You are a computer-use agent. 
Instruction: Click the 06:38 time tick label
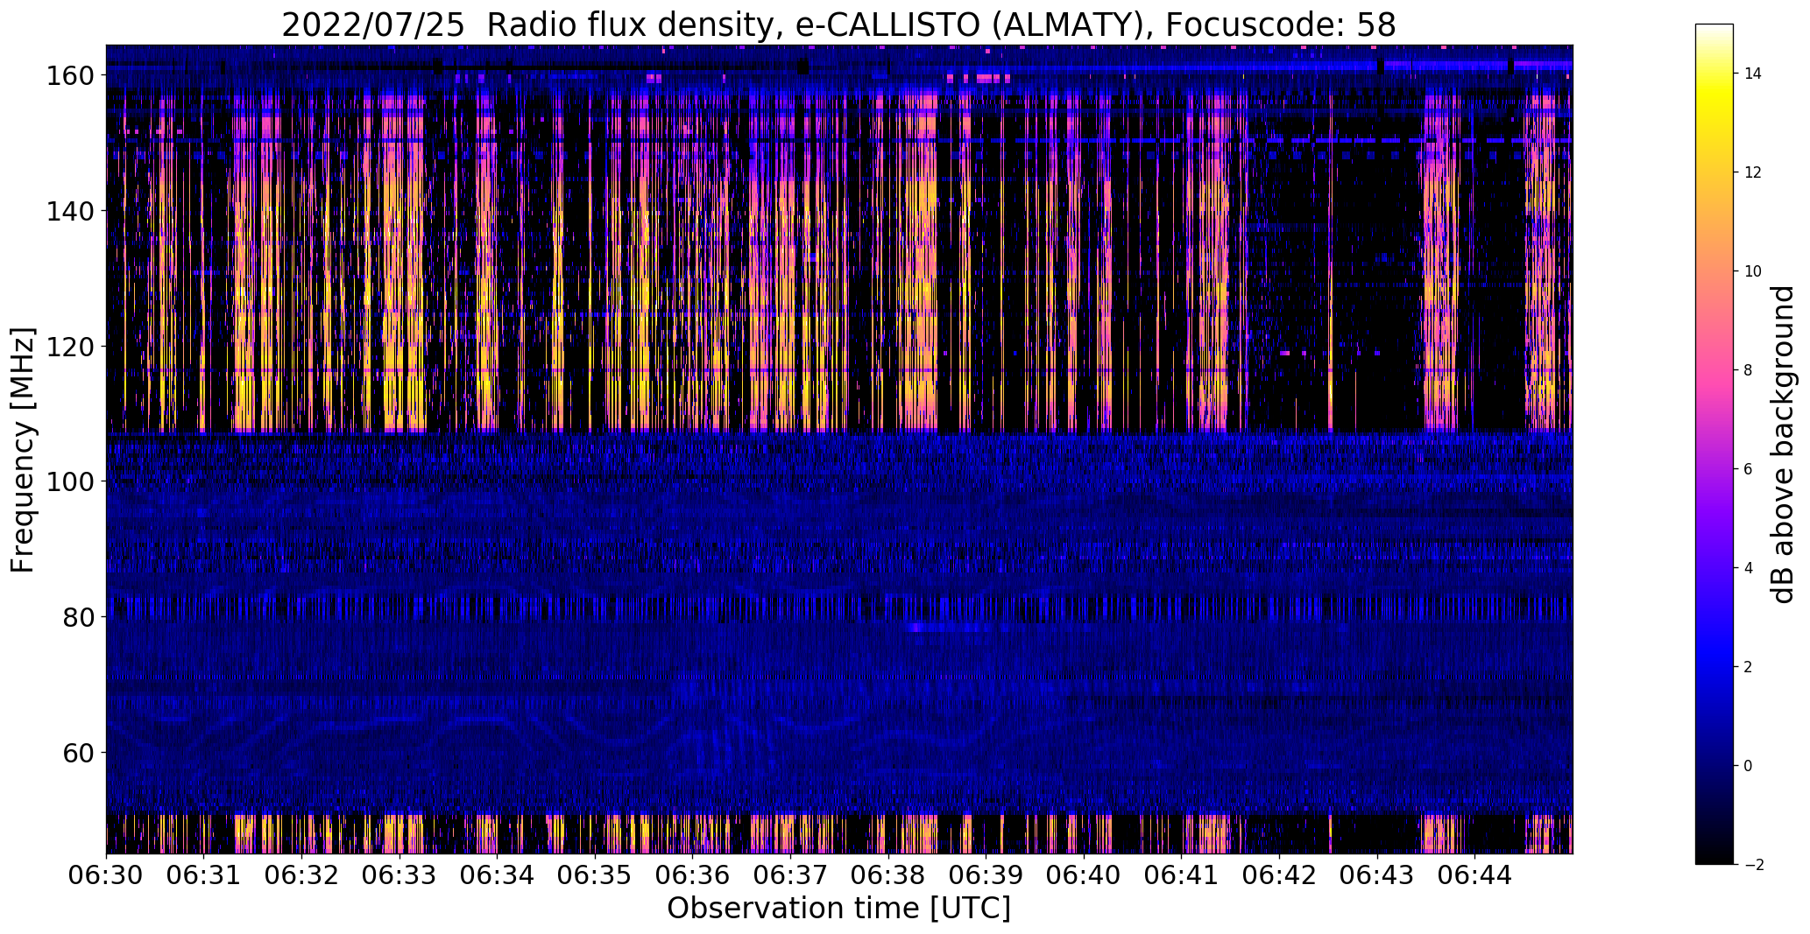pyautogui.click(x=888, y=875)
